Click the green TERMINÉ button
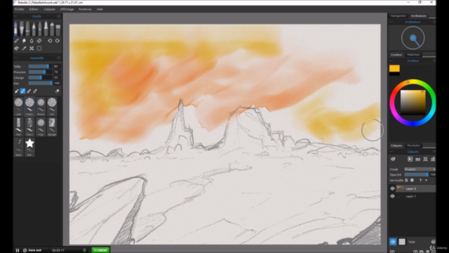The width and height of the screenshot is (449, 253). click(100, 250)
